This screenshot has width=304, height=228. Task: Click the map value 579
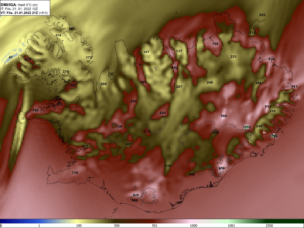(x=147, y=132)
